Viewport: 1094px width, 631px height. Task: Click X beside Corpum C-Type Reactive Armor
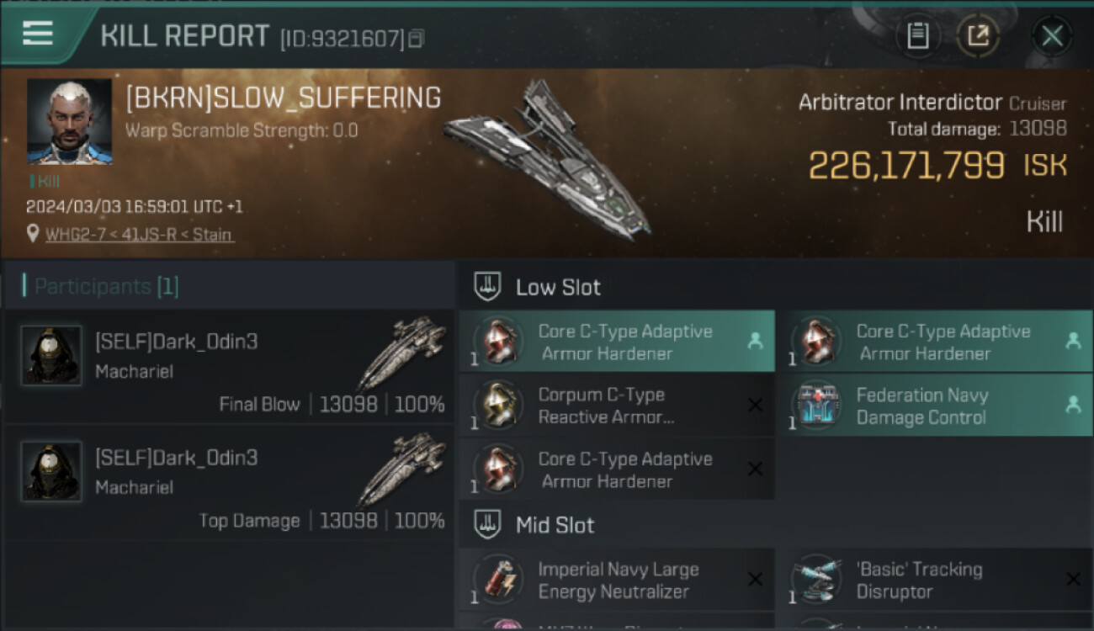point(755,406)
